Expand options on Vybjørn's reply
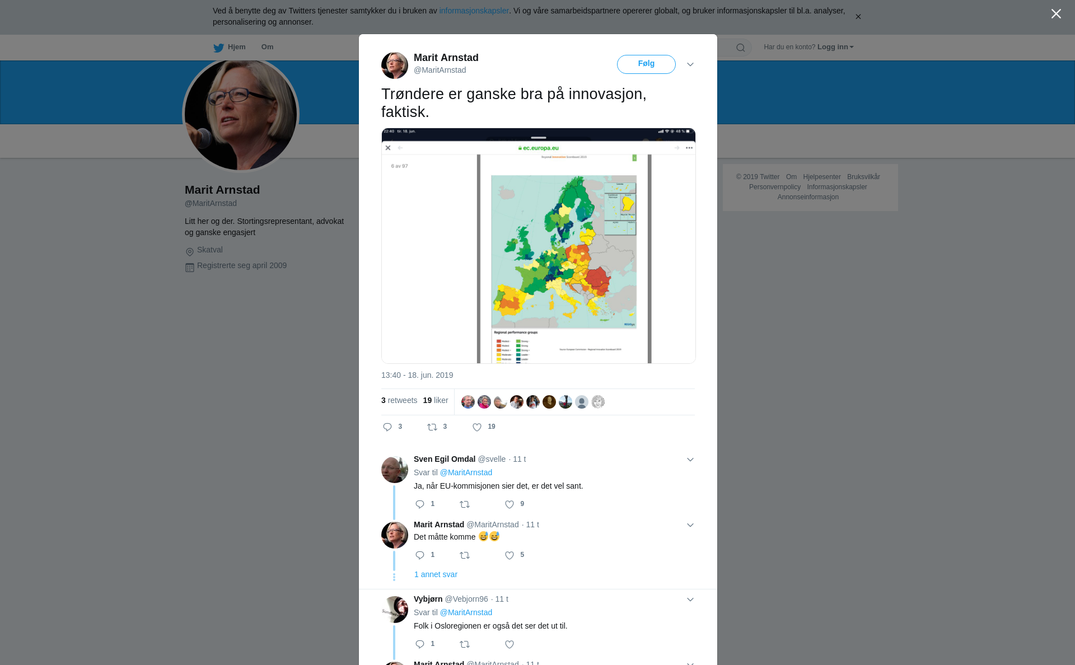Image resolution: width=1075 pixels, height=665 pixels. pos(690,600)
